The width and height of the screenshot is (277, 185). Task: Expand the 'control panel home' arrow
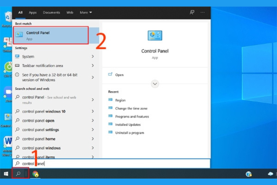93,139
